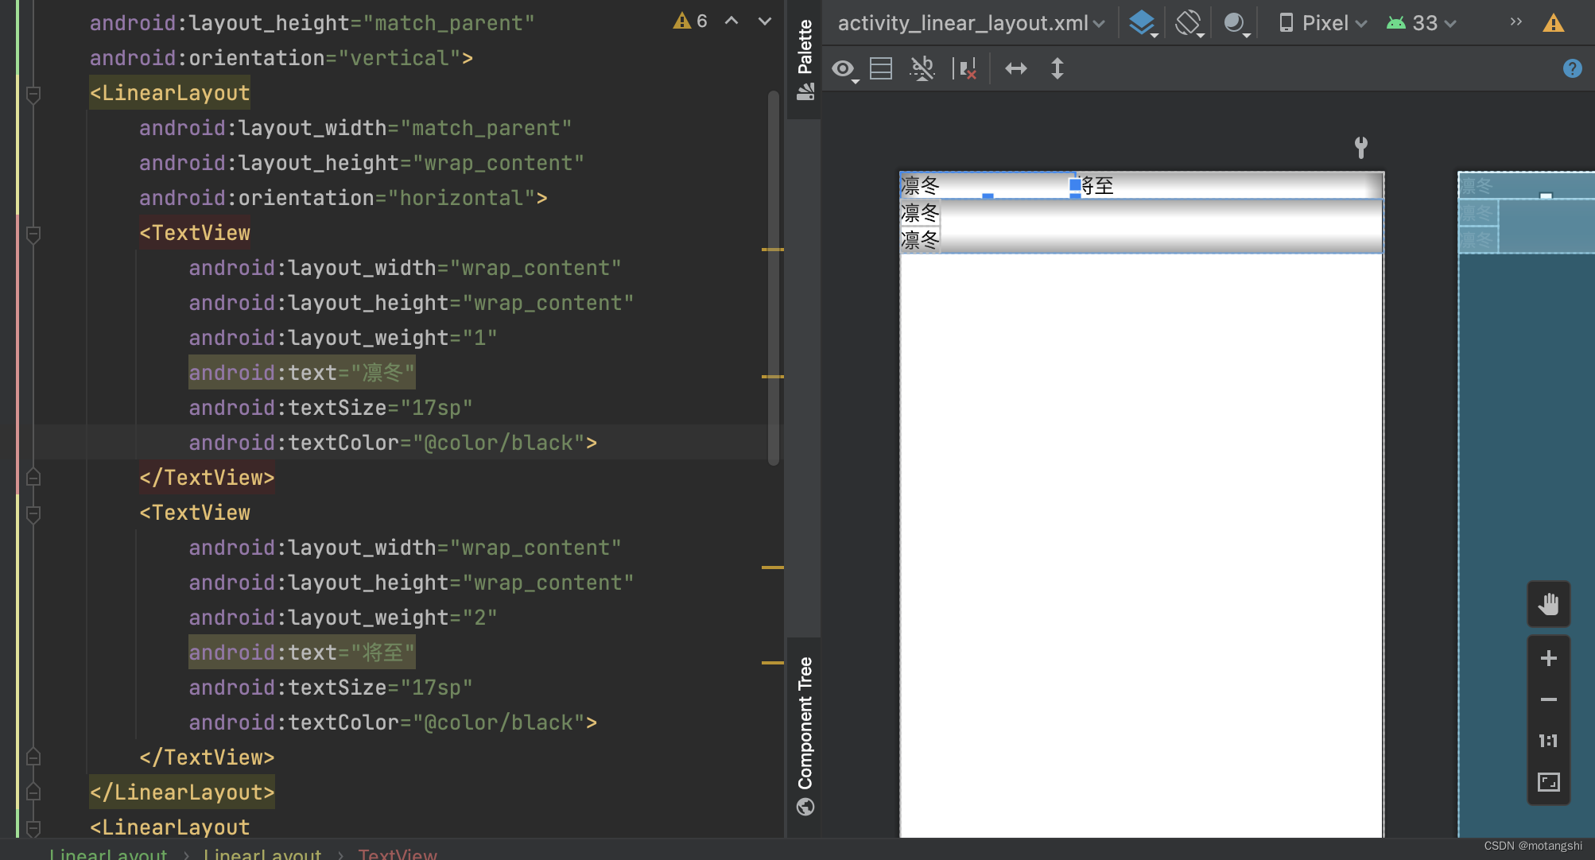Click the warnings triangle icon in toolbar

(x=1553, y=23)
